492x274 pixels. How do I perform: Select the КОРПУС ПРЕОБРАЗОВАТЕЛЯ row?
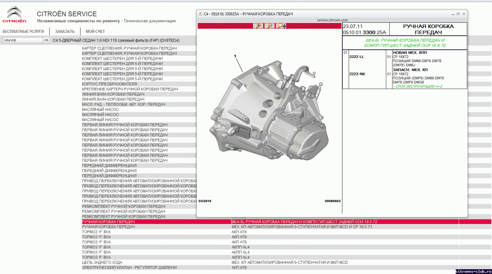pos(109,84)
